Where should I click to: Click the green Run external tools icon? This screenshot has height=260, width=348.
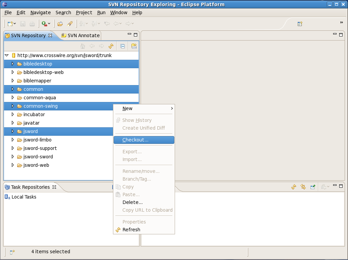click(x=44, y=24)
